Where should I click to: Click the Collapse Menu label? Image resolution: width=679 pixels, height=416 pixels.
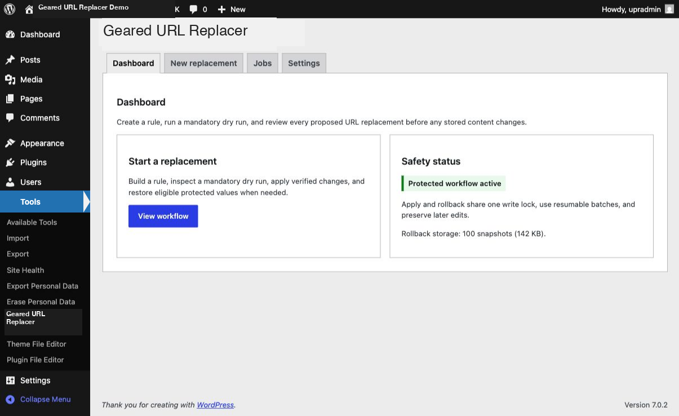45,399
